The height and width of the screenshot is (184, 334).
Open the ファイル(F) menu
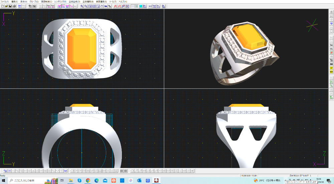tap(5, 2)
